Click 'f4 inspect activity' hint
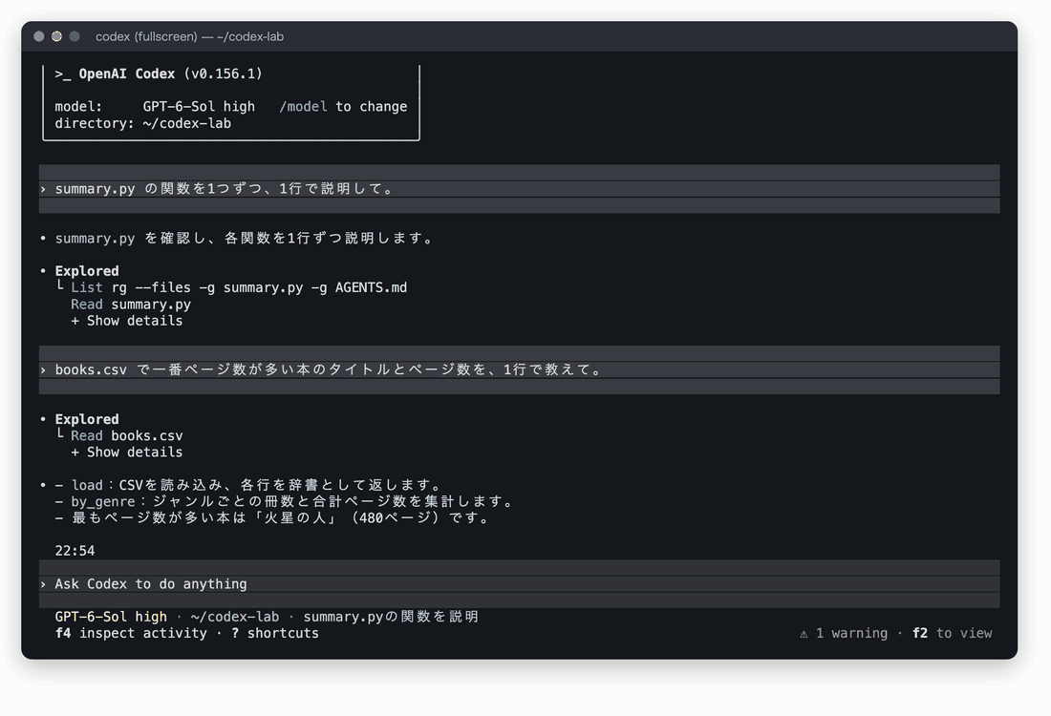1051x716 pixels. pyautogui.click(x=131, y=633)
